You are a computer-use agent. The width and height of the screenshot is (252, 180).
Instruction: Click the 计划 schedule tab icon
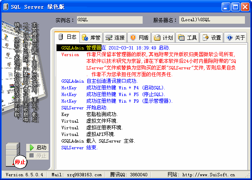point(157,37)
